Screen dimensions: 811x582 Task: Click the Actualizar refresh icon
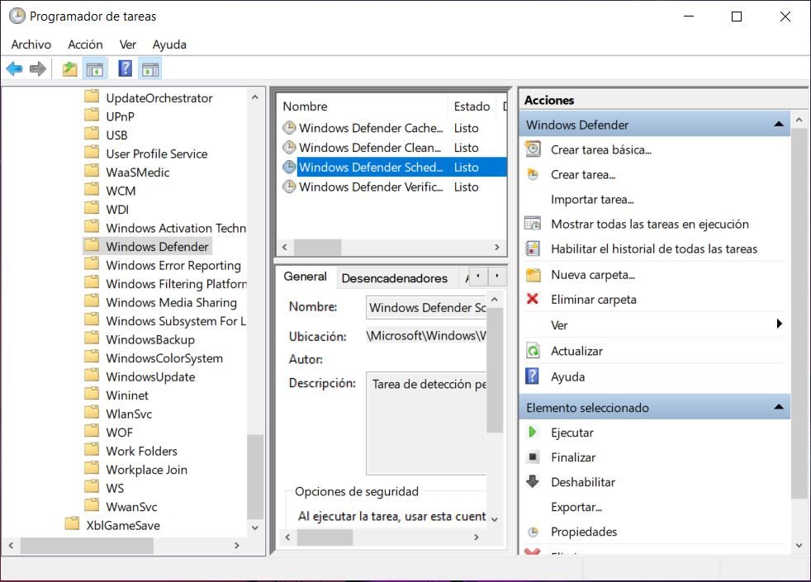coord(533,351)
